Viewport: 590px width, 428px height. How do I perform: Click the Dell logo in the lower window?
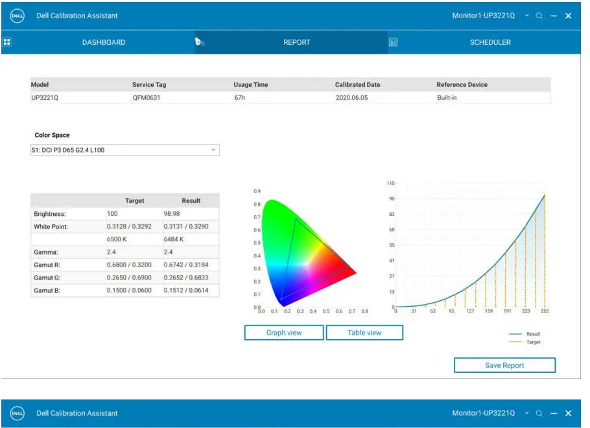[18, 413]
